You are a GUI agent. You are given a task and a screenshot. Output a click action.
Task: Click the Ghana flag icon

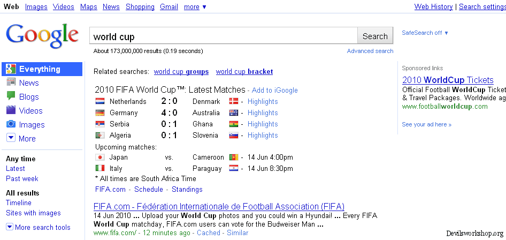234,124
